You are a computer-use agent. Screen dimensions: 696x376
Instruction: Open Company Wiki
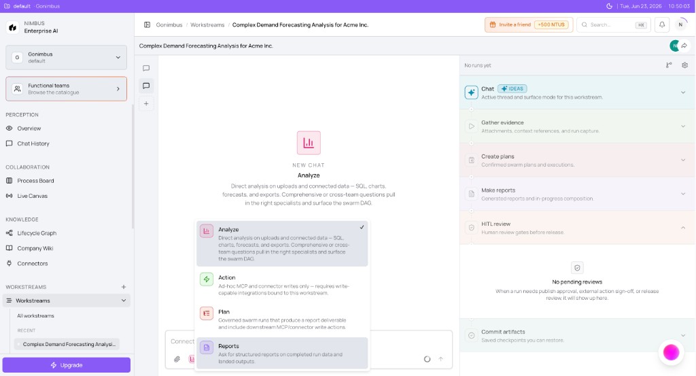tap(35, 248)
